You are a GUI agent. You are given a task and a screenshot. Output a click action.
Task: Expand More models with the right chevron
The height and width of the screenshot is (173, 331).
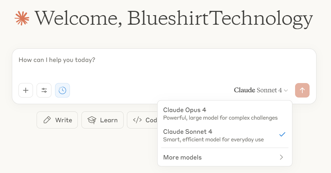pyautogui.click(x=281, y=157)
